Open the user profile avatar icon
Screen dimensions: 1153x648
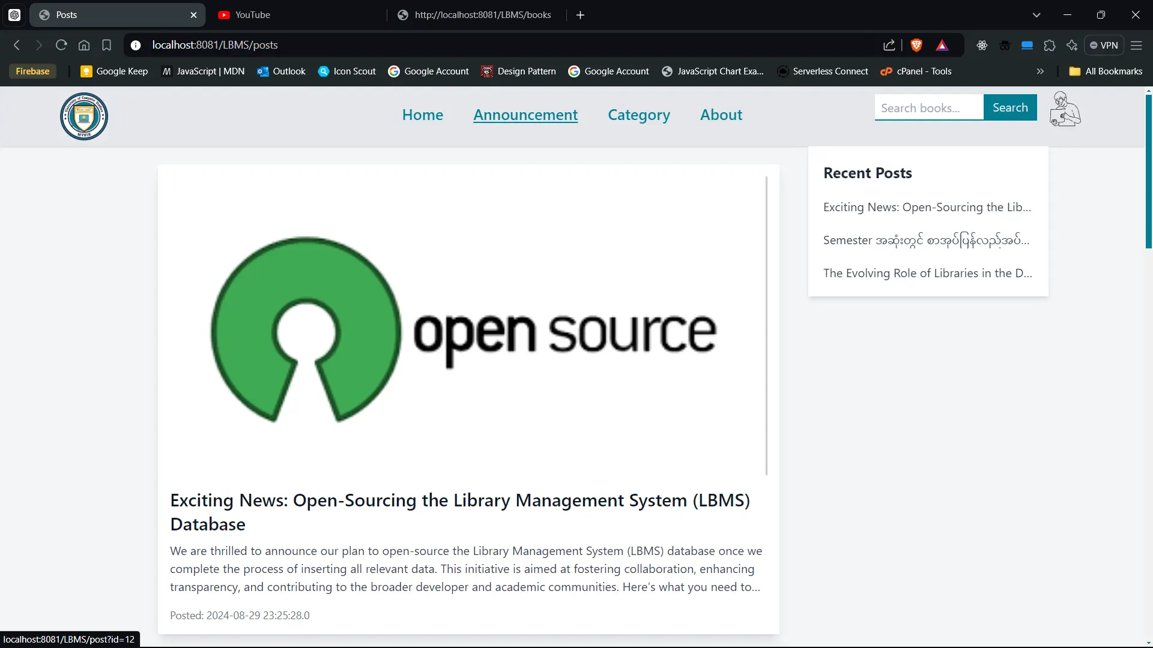click(x=1065, y=109)
